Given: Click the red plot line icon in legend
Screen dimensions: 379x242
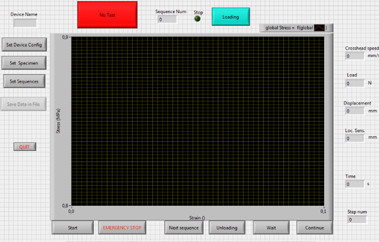Looking at the screenshot, I should pos(319,28).
